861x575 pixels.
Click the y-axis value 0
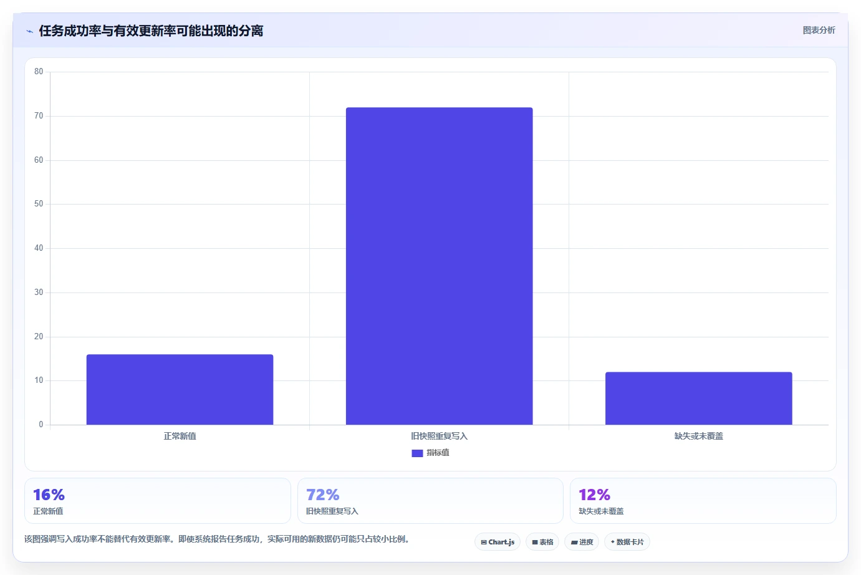click(41, 425)
